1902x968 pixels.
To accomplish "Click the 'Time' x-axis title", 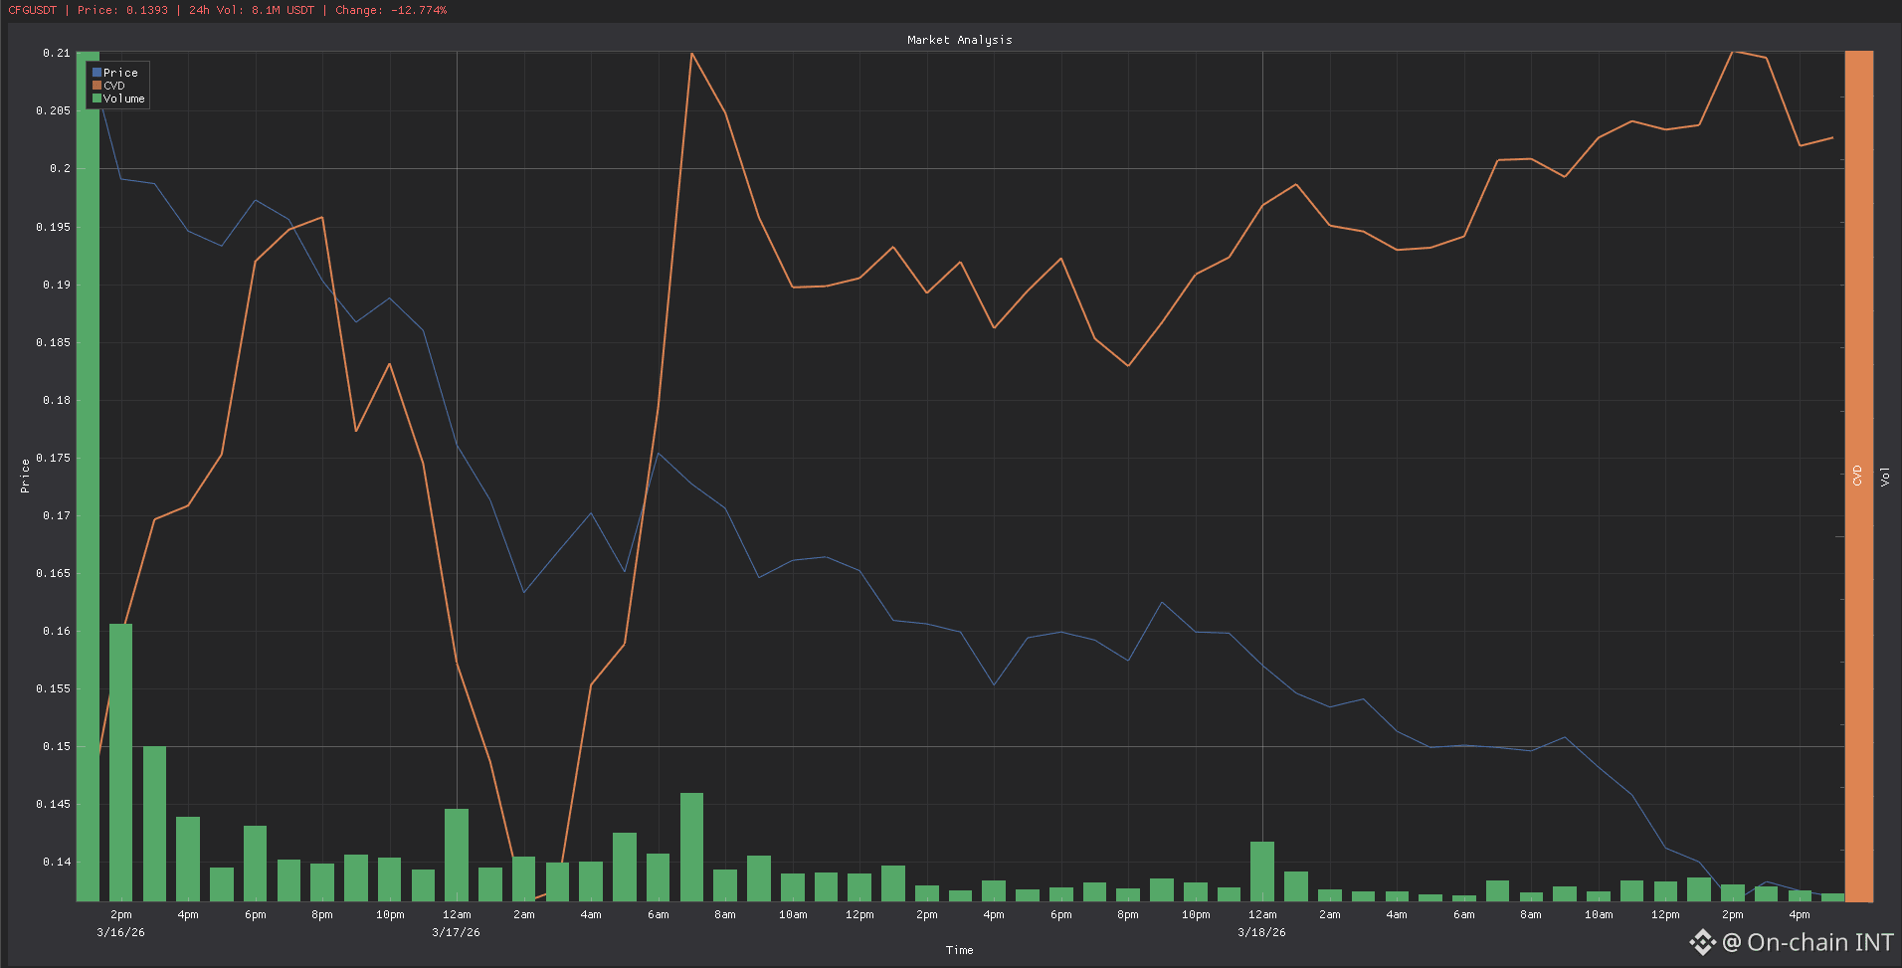I will tap(960, 950).
